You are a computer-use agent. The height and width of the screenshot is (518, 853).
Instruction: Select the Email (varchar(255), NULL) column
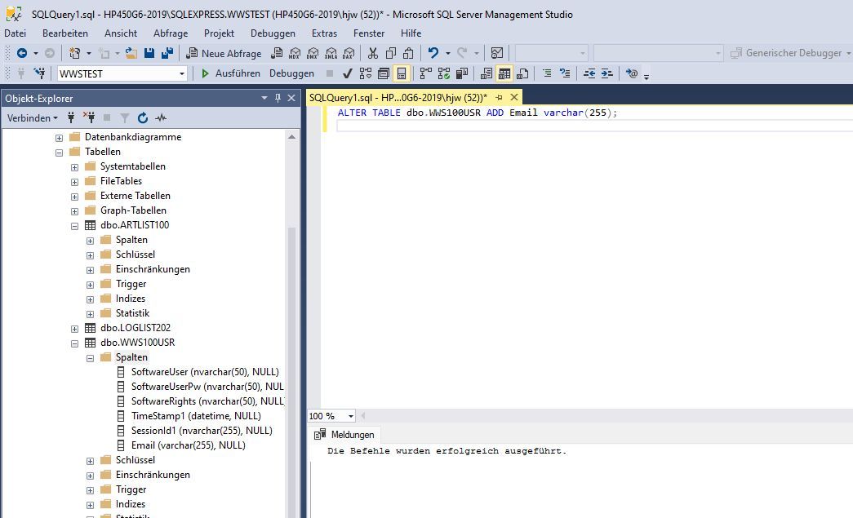(x=189, y=445)
